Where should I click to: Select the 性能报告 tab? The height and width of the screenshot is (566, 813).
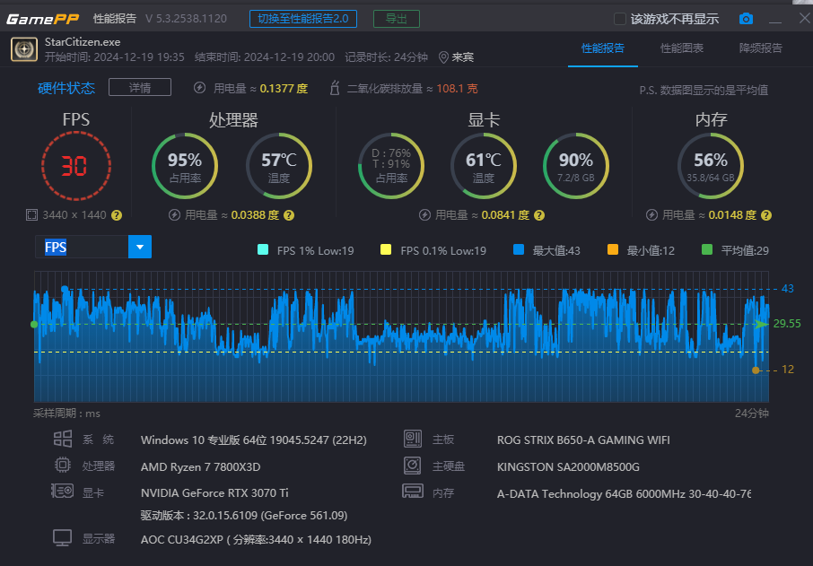[x=602, y=48]
